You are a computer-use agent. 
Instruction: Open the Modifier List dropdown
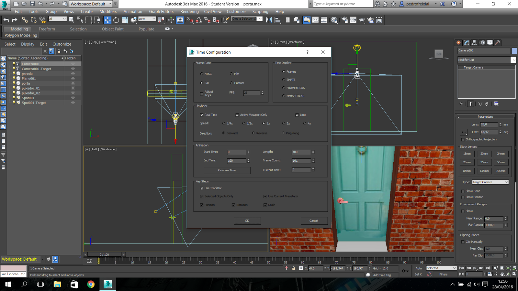(513, 60)
